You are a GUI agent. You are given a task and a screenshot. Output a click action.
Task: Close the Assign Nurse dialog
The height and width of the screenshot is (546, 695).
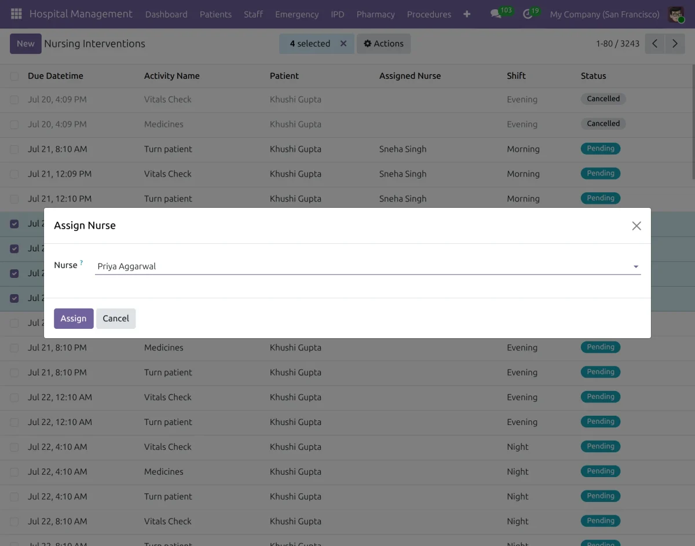pyautogui.click(x=637, y=226)
